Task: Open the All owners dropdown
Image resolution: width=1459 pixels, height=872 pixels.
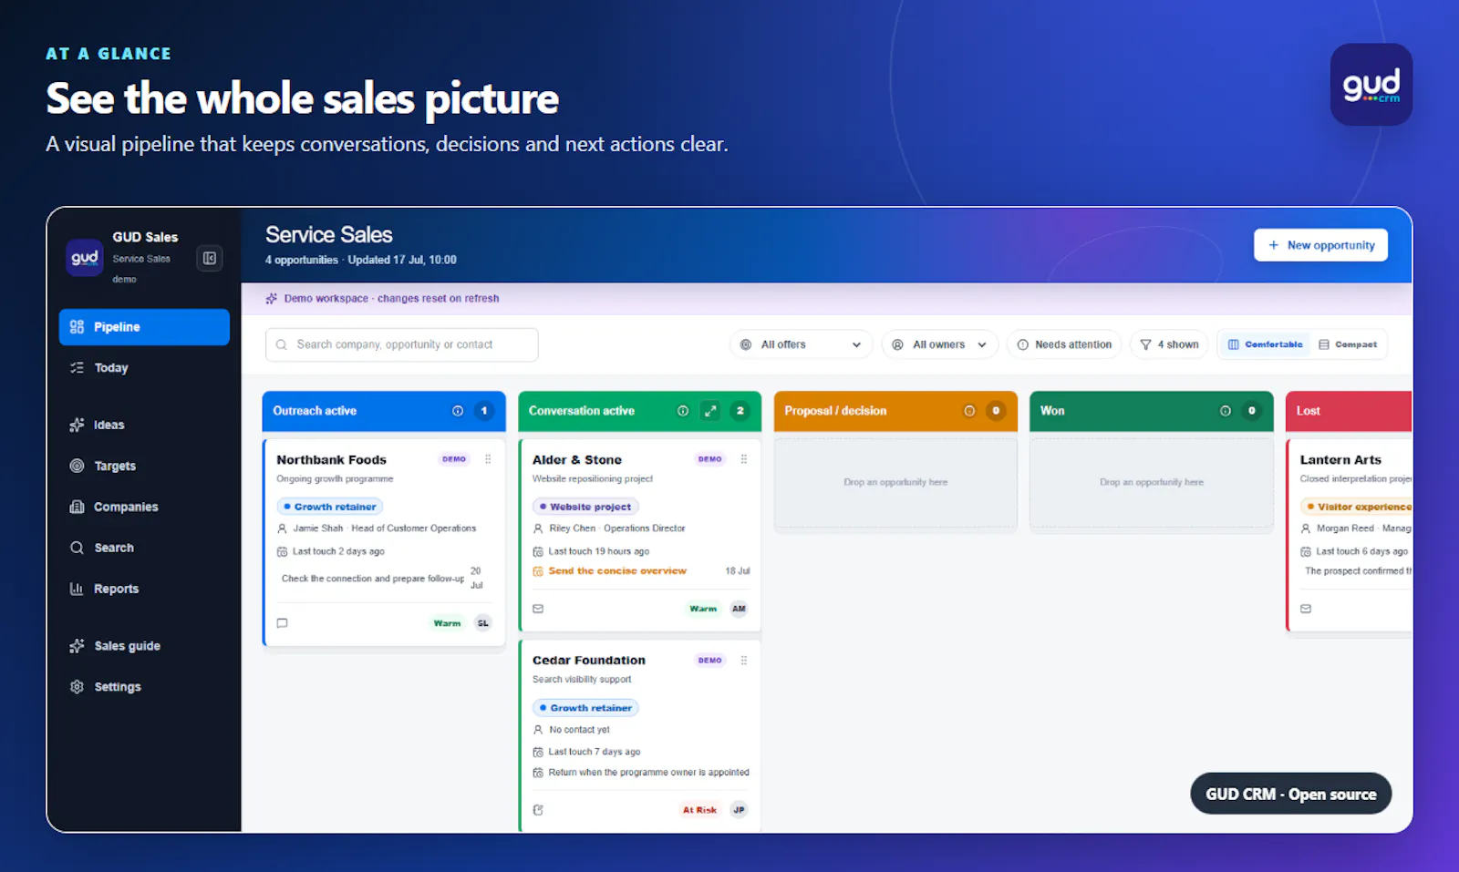Action: pos(939,344)
